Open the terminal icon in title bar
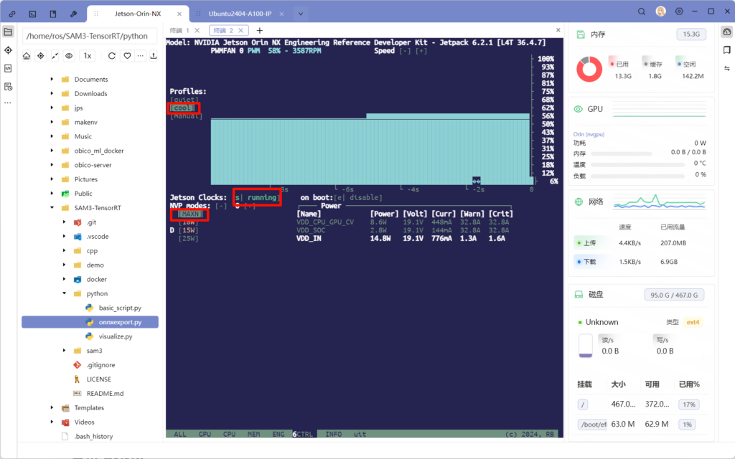This screenshot has width=735, height=459. pyautogui.click(x=33, y=13)
